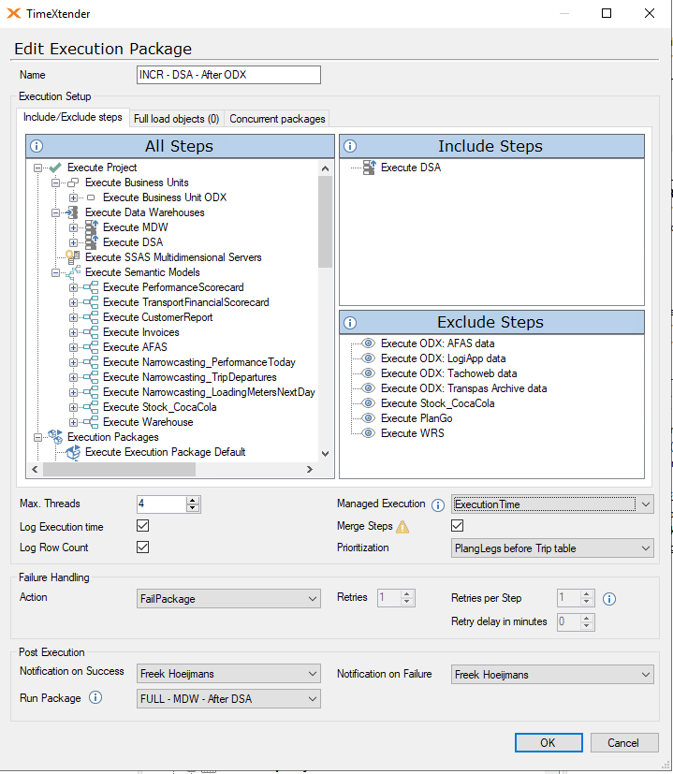Toggle the Merge Steps checkbox
Screen dimensions: 673x774
coord(457,526)
